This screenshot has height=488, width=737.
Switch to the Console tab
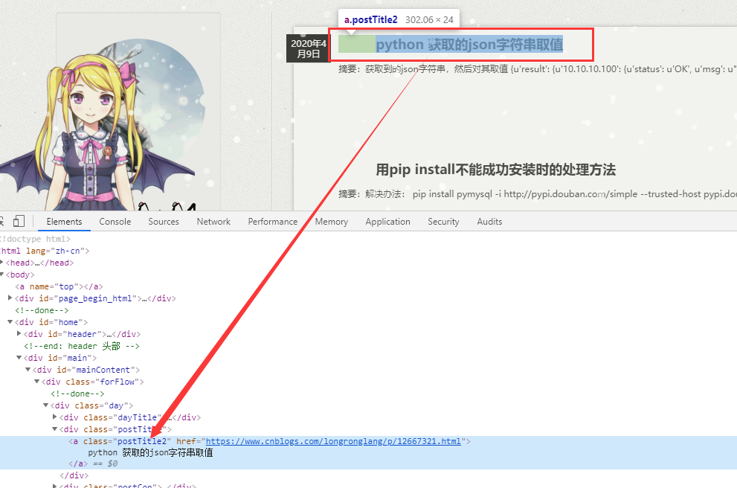pyautogui.click(x=115, y=221)
